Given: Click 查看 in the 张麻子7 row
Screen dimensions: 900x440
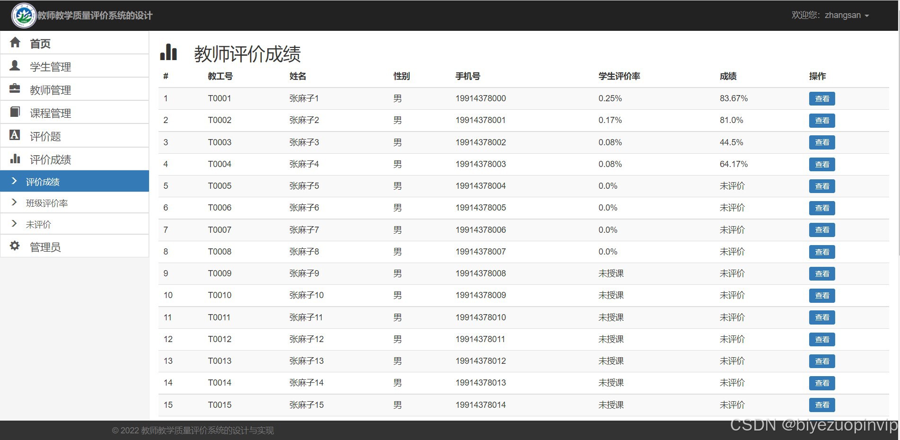Looking at the screenshot, I should pyautogui.click(x=822, y=230).
